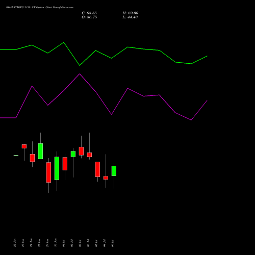Image resolution: width=255 pixels, height=255 pixels.
Task: Click the last green candle above 09 Jul
Action: (x=114, y=171)
